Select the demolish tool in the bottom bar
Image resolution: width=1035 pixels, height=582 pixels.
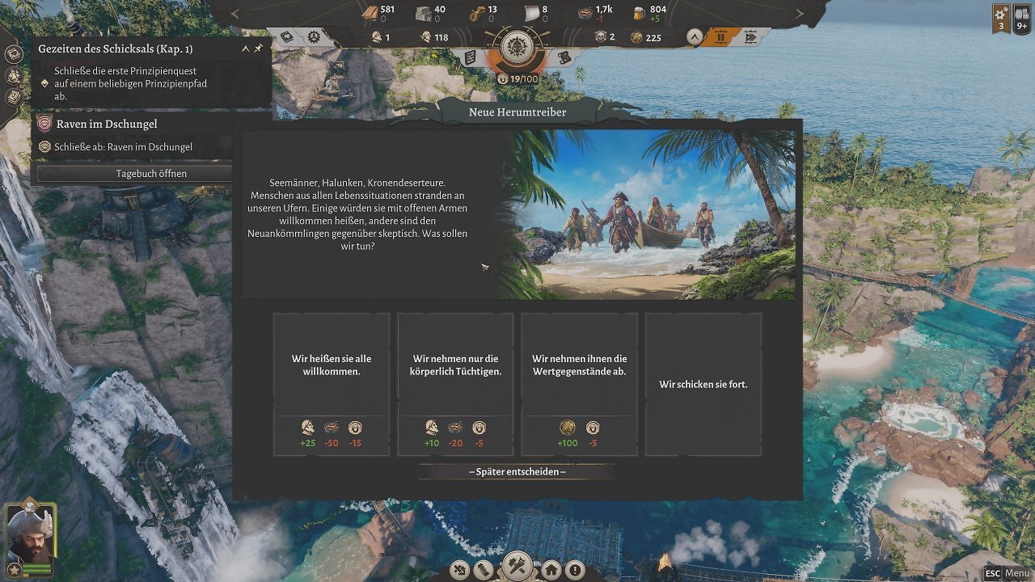[459, 570]
